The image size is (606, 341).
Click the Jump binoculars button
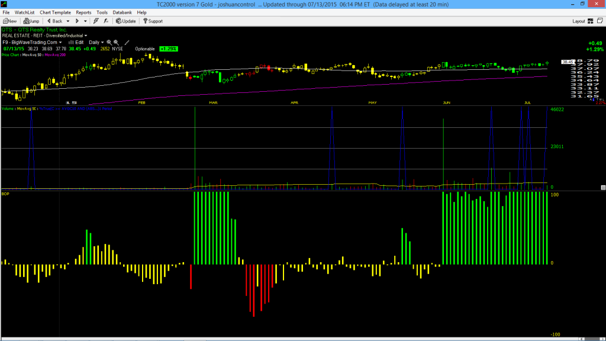point(31,21)
